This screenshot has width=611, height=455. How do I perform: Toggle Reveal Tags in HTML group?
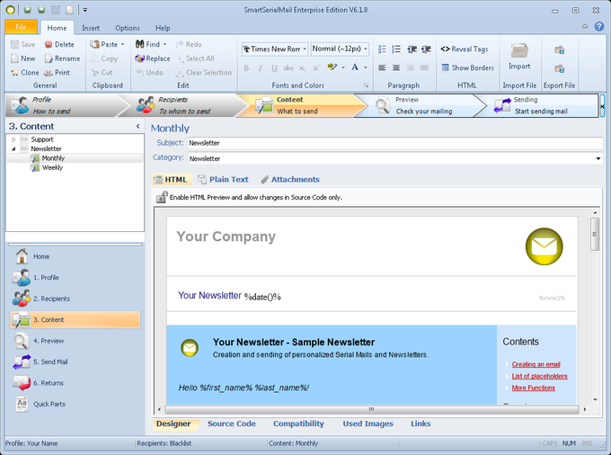(x=465, y=49)
